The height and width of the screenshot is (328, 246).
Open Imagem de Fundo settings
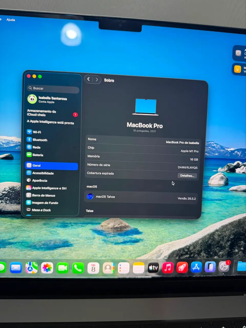[x=42, y=202]
